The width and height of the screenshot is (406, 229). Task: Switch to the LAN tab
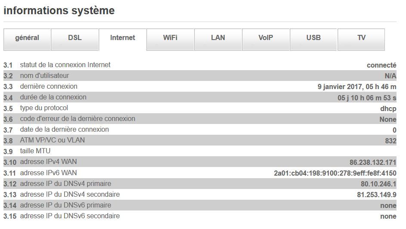click(218, 38)
